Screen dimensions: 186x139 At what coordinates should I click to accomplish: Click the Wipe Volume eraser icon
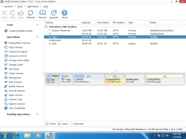pos(6,95)
